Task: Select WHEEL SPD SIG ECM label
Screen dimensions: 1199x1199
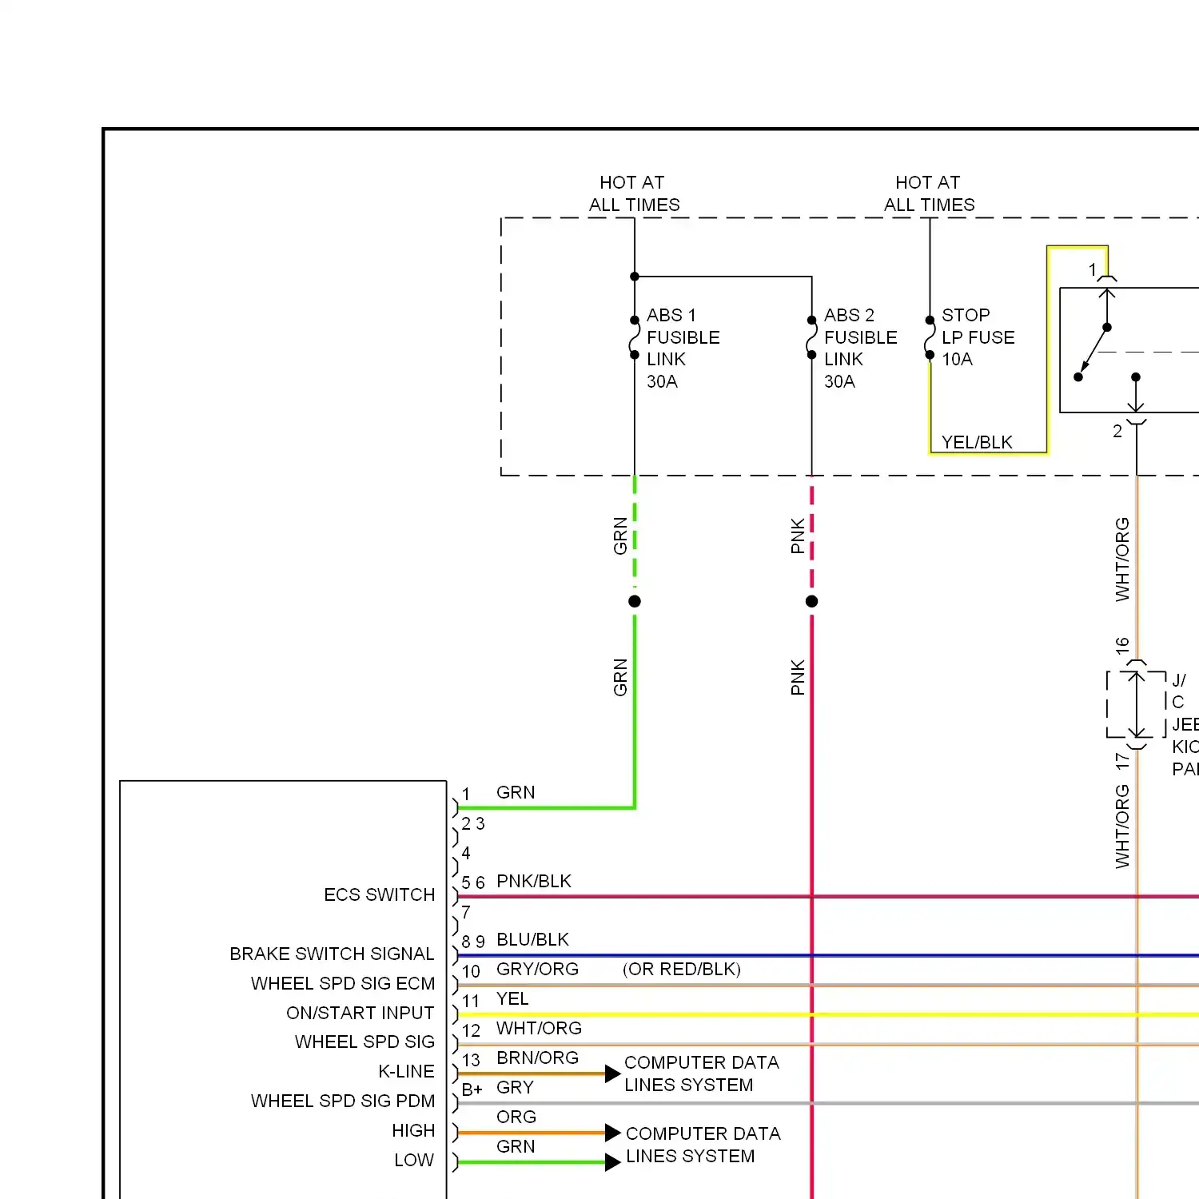Action: [343, 983]
